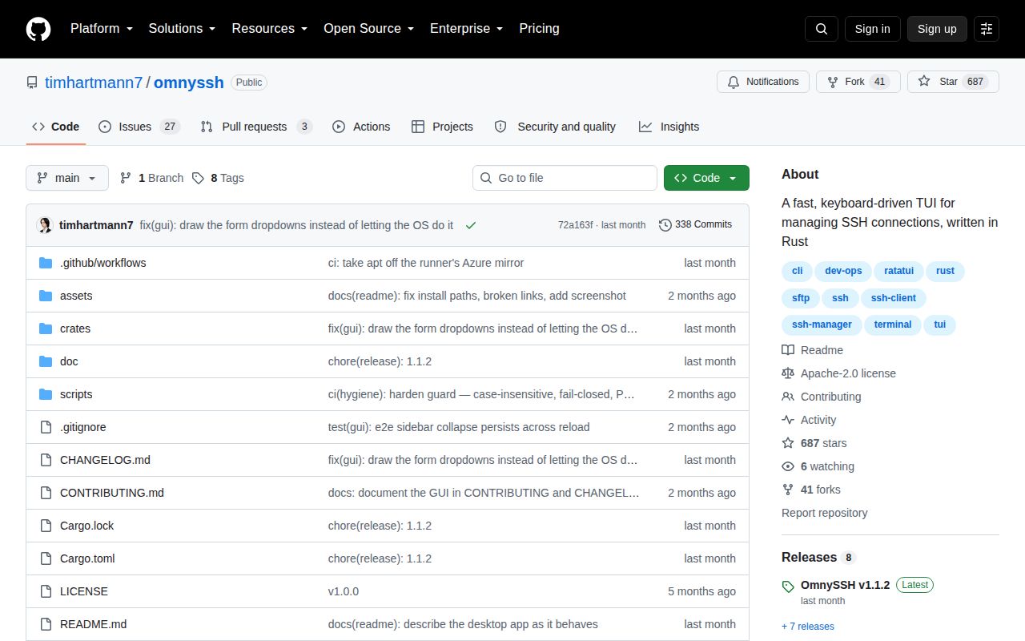The image size is (1025, 641).
Task: Expand the Solutions menu
Action: pos(183,29)
